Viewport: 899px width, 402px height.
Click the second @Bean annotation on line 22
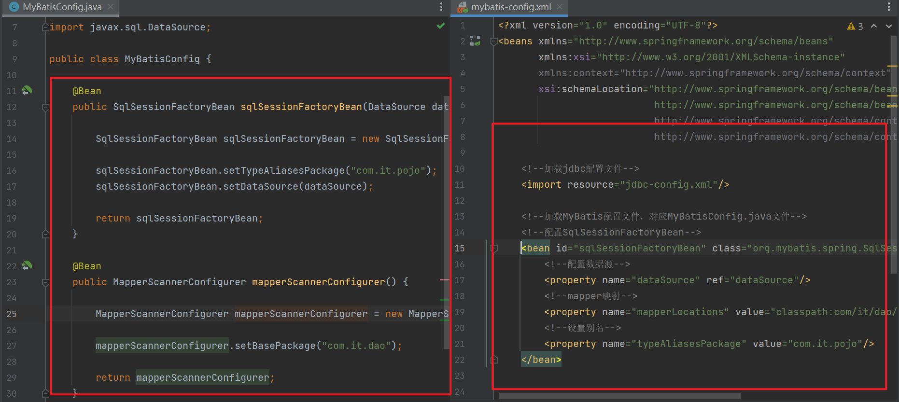pyautogui.click(x=87, y=266)
